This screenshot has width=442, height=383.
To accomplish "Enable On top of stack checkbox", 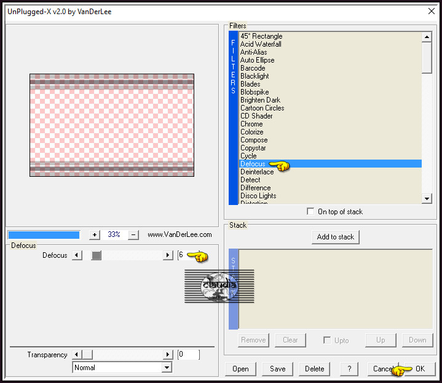I will (310, 211).
